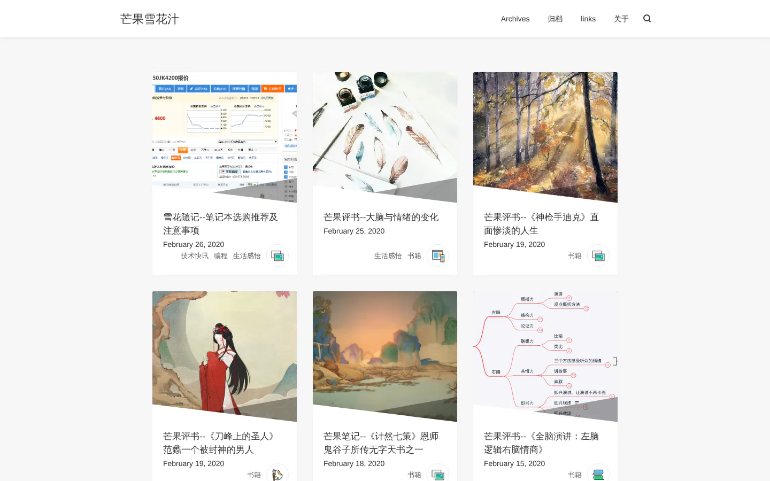Select 书籍 tag on 刀峰上的圣人 card
Image resolution: width=770 pixels, height=481 pixels.
click(x=254, y=475)
